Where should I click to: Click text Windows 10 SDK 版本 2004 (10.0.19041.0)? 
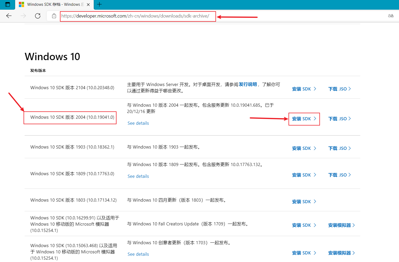click(x=72, y=117)
